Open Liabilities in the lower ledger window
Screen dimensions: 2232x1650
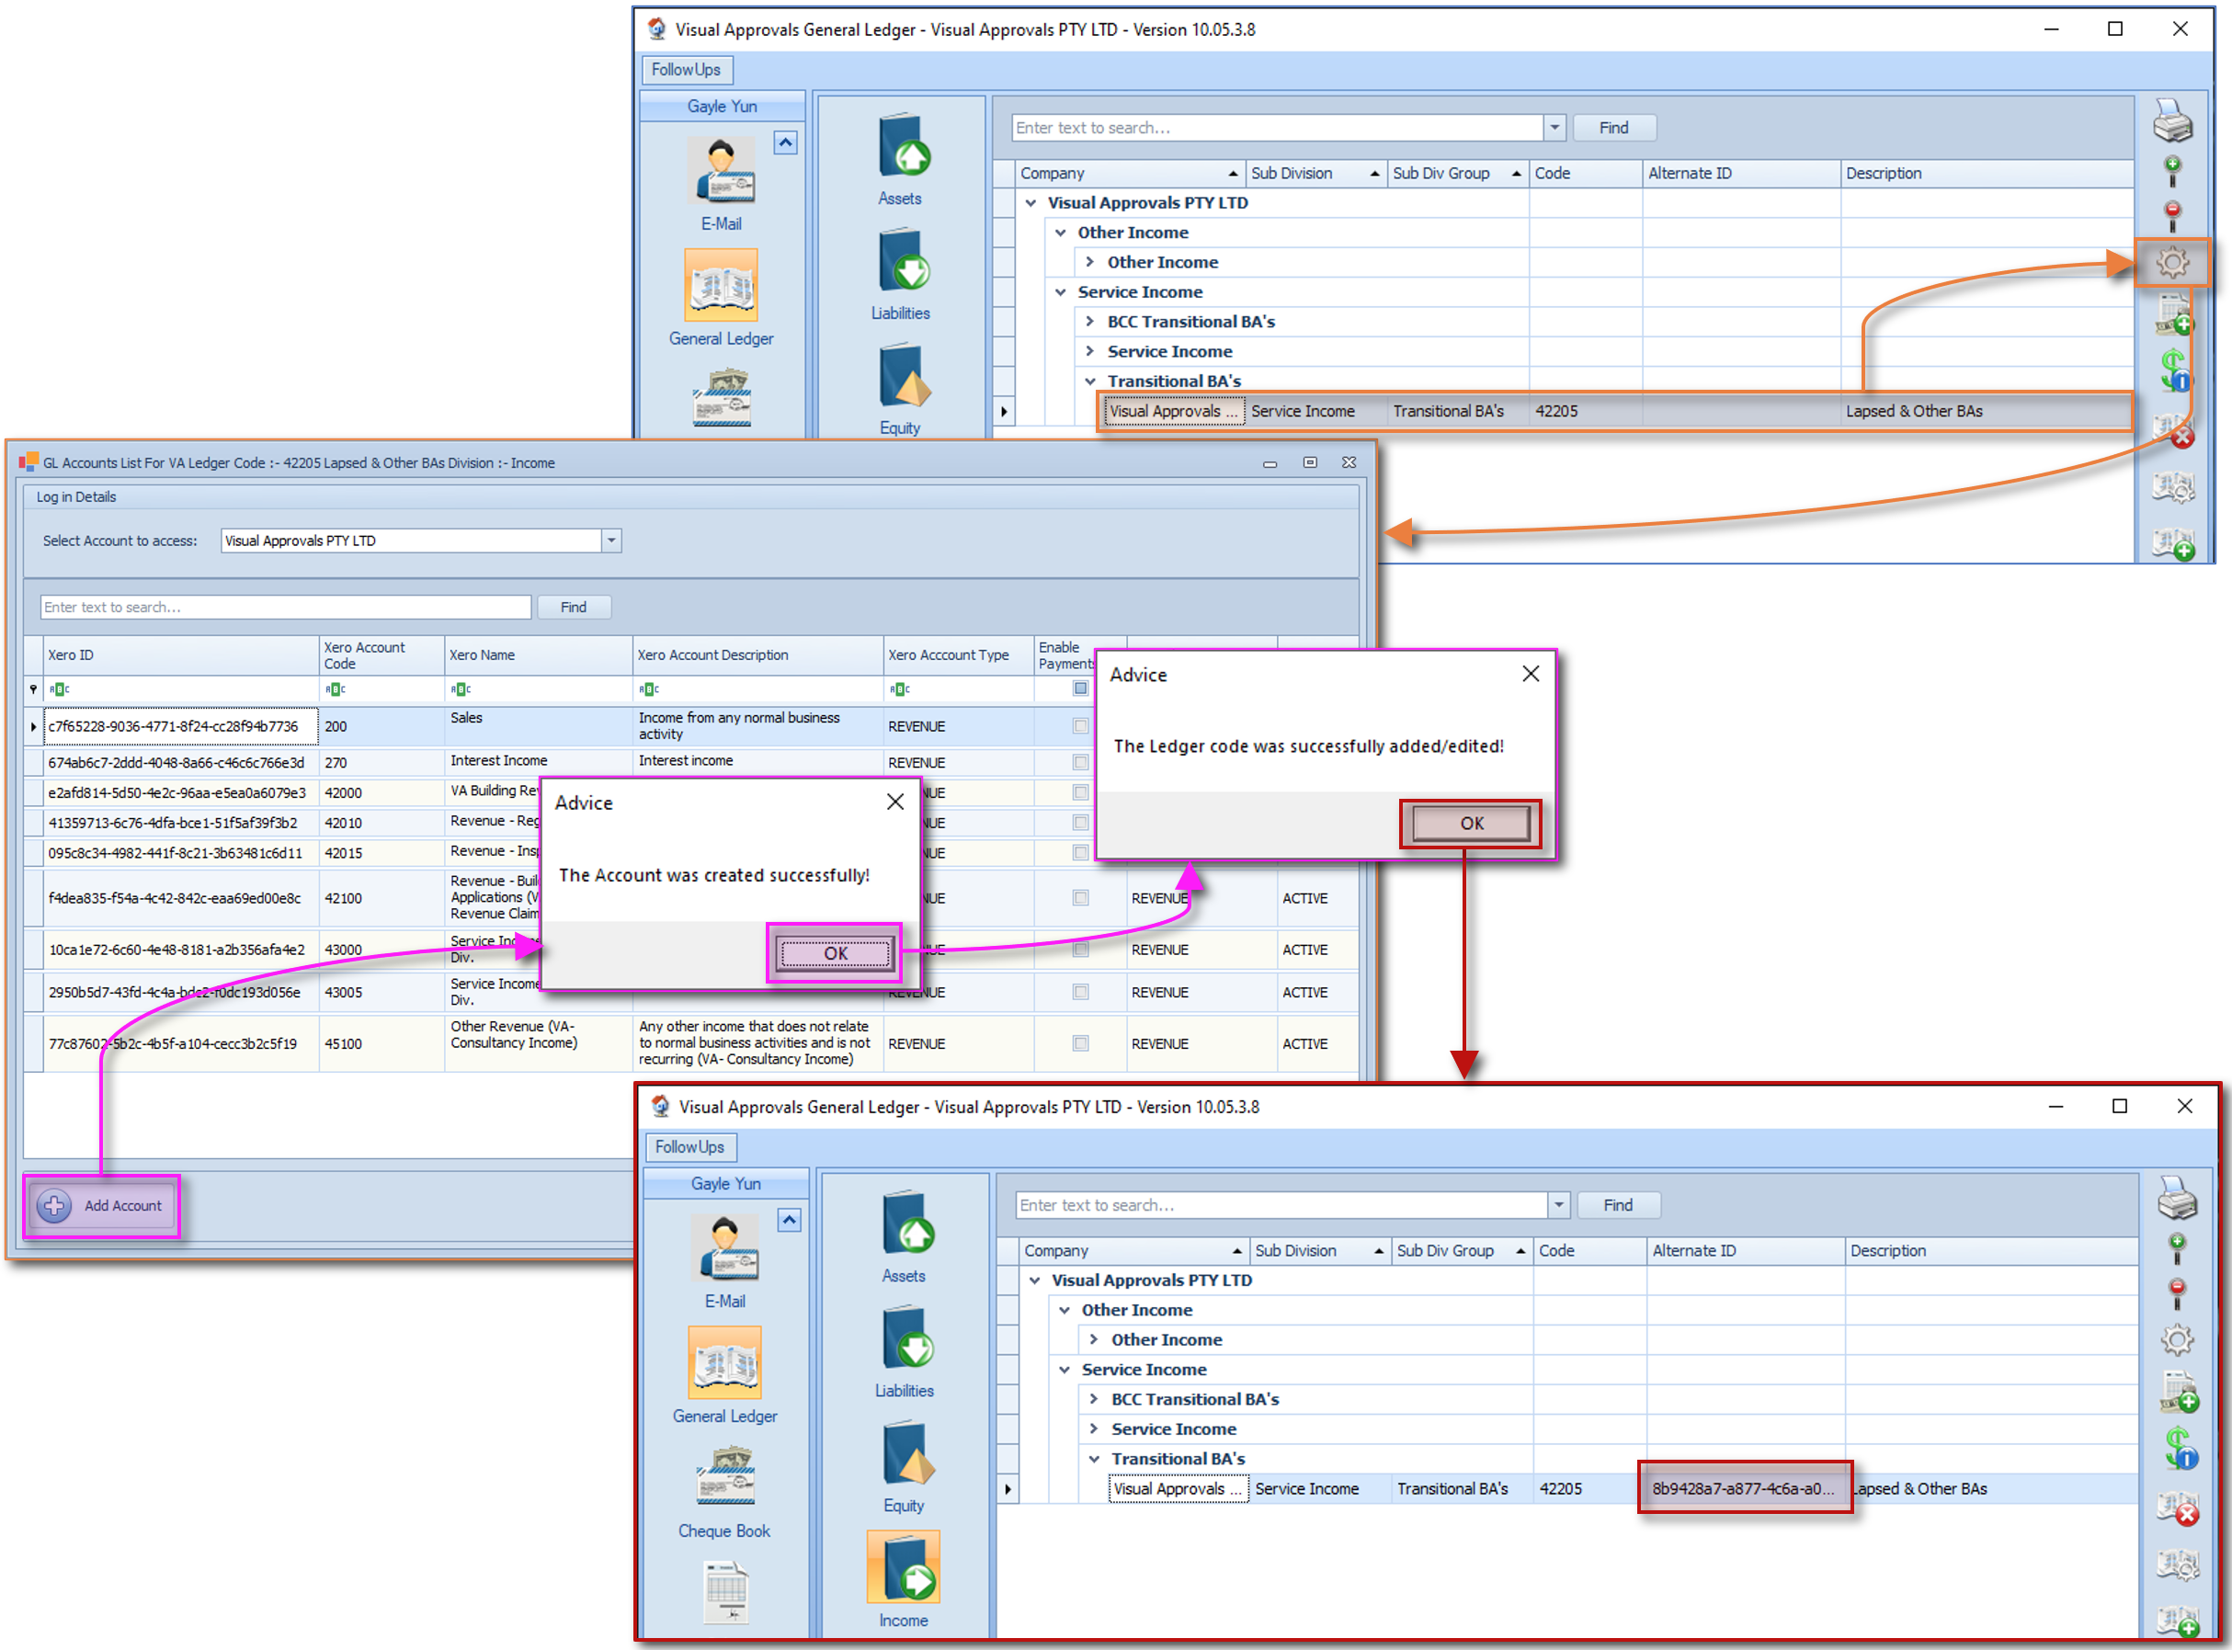point(904,1352)
